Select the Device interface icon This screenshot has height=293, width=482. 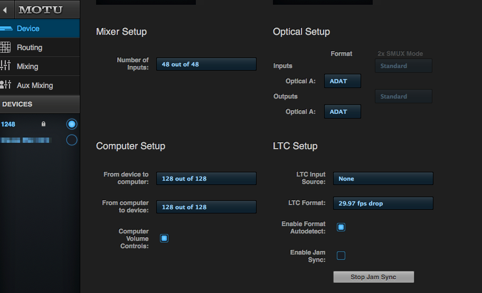click(x=6, y=28)
